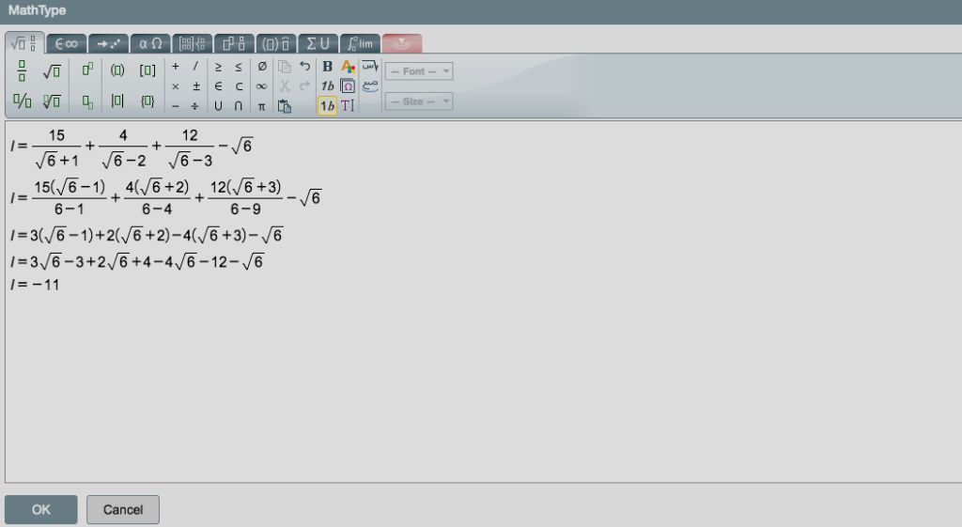Insert curly braces template

point(147,101)
